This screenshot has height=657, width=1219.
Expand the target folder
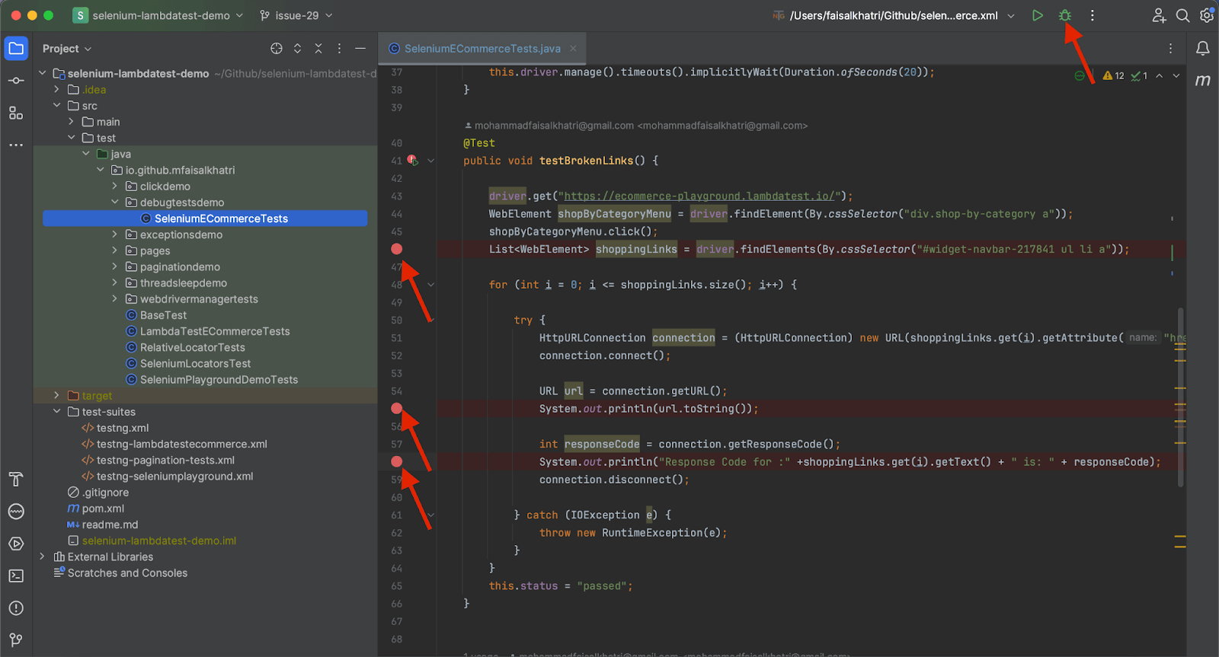pos(56,395)
